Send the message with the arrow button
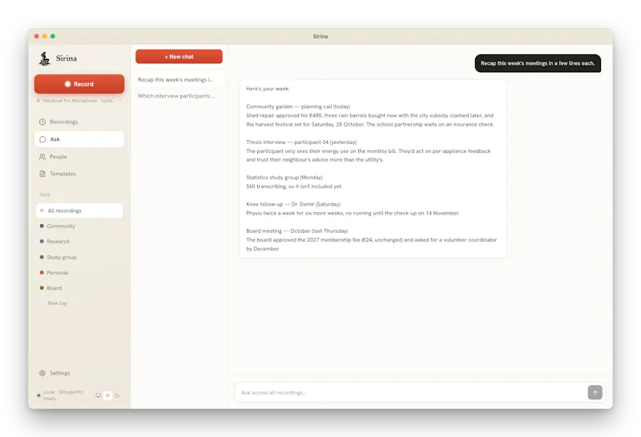The height and width of the screenshot is (437, 641). coord(595,392)
